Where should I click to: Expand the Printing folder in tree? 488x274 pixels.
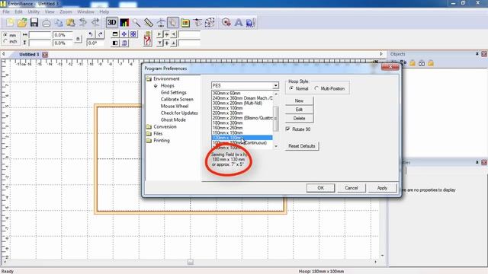click(149, 140)
